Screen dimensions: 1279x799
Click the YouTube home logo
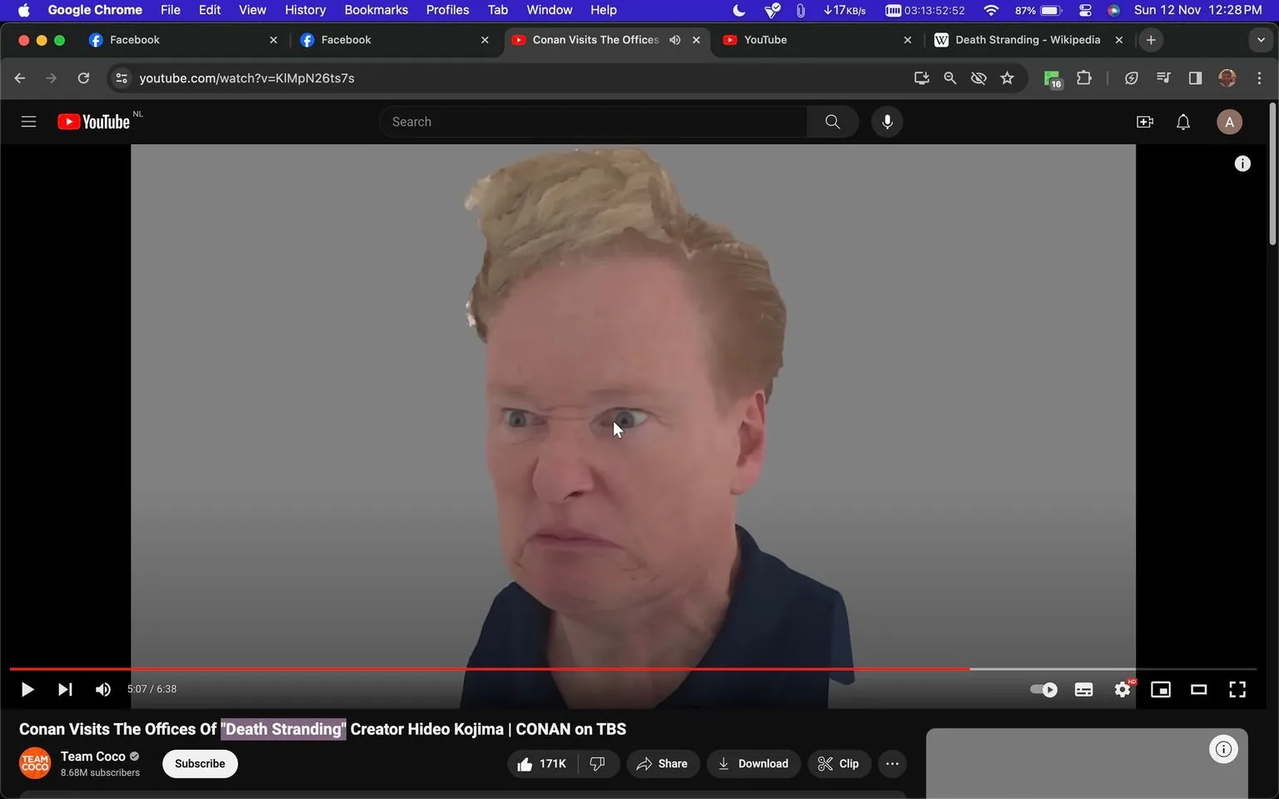[x=93, y=122]
